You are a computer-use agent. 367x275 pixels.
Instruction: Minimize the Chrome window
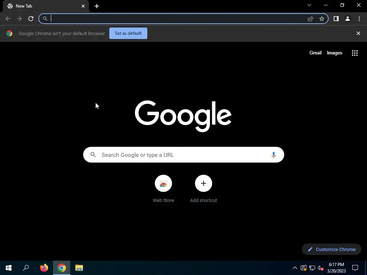(325, 5)
